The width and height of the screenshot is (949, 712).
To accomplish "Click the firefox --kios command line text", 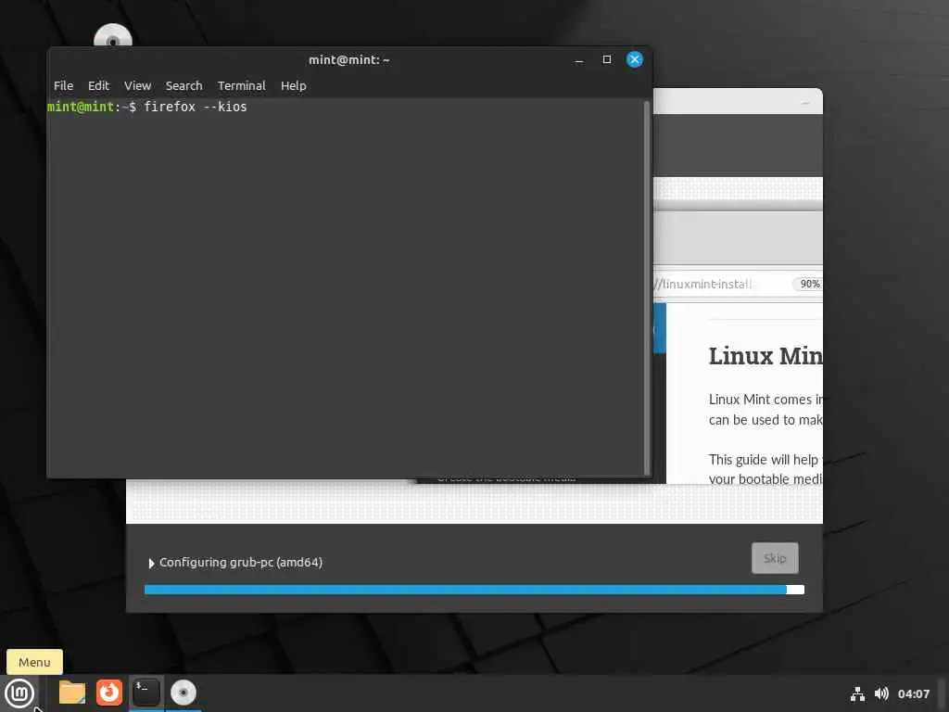I will pos(196,108).
